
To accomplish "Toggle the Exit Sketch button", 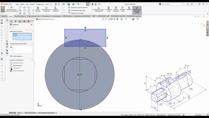I will (x=3, y=10).
